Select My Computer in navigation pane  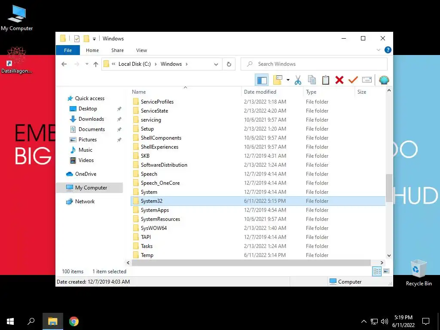pyautogui.click(x=89, y=188)
